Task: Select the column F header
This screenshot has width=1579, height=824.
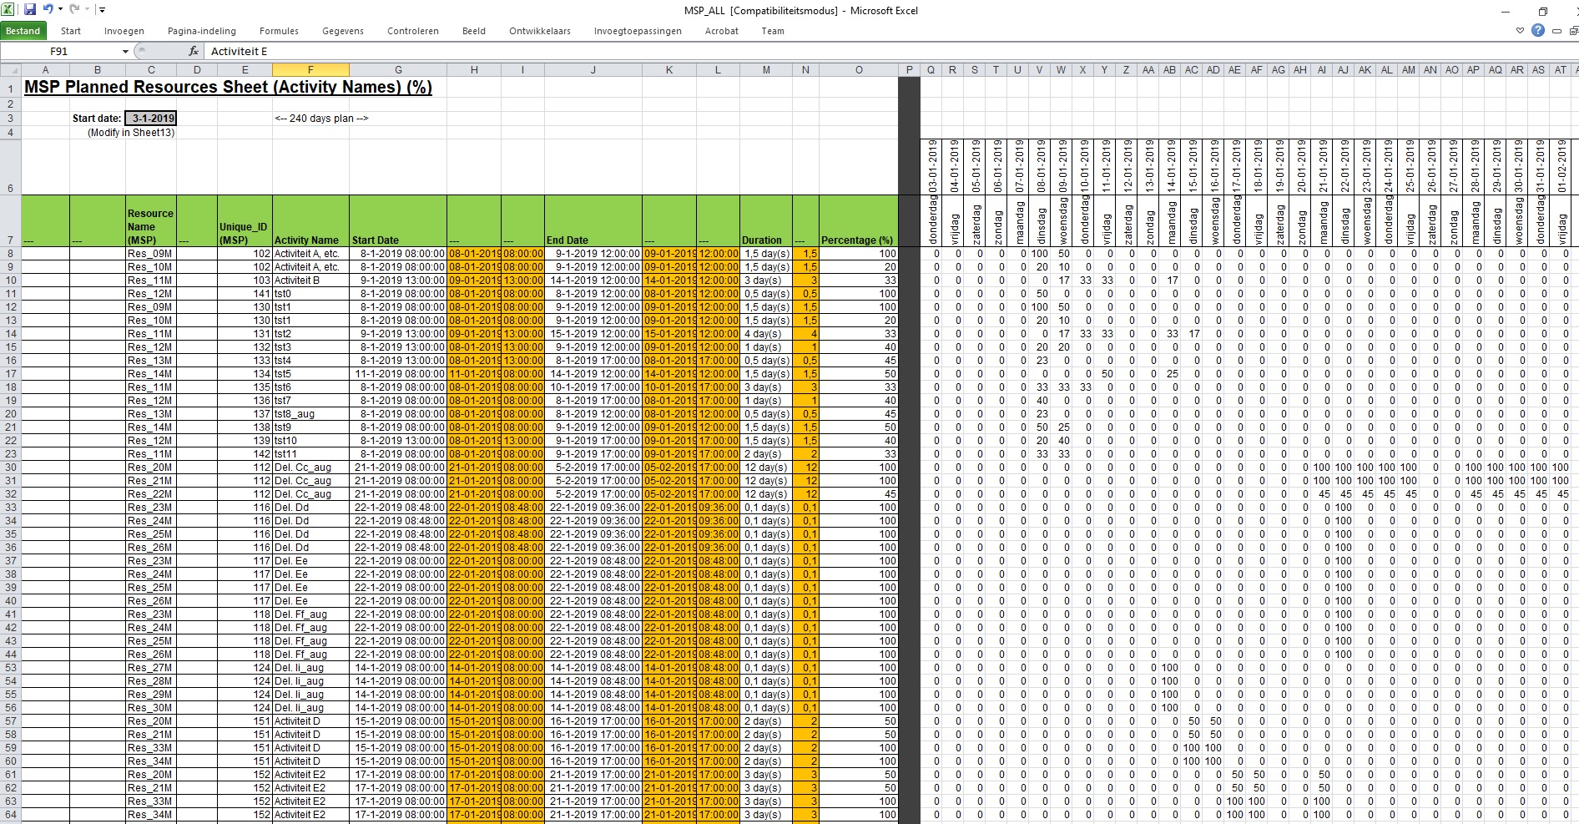Action: [310, 70]
